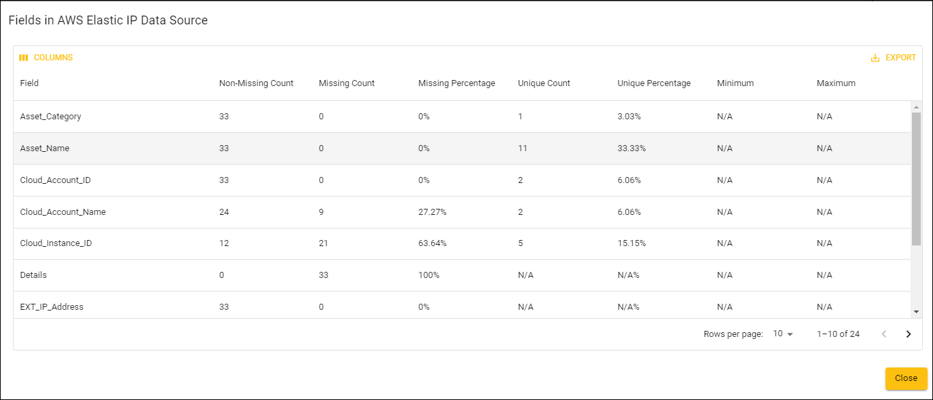Click the Unique Count column header
The image size is (933, 400).
click(543, 83)
